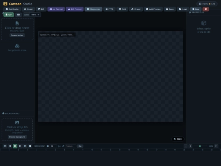Open the Resources library
Image resolution: width=221 pixels, height=166 pixels.
click(x=93, y=9)
